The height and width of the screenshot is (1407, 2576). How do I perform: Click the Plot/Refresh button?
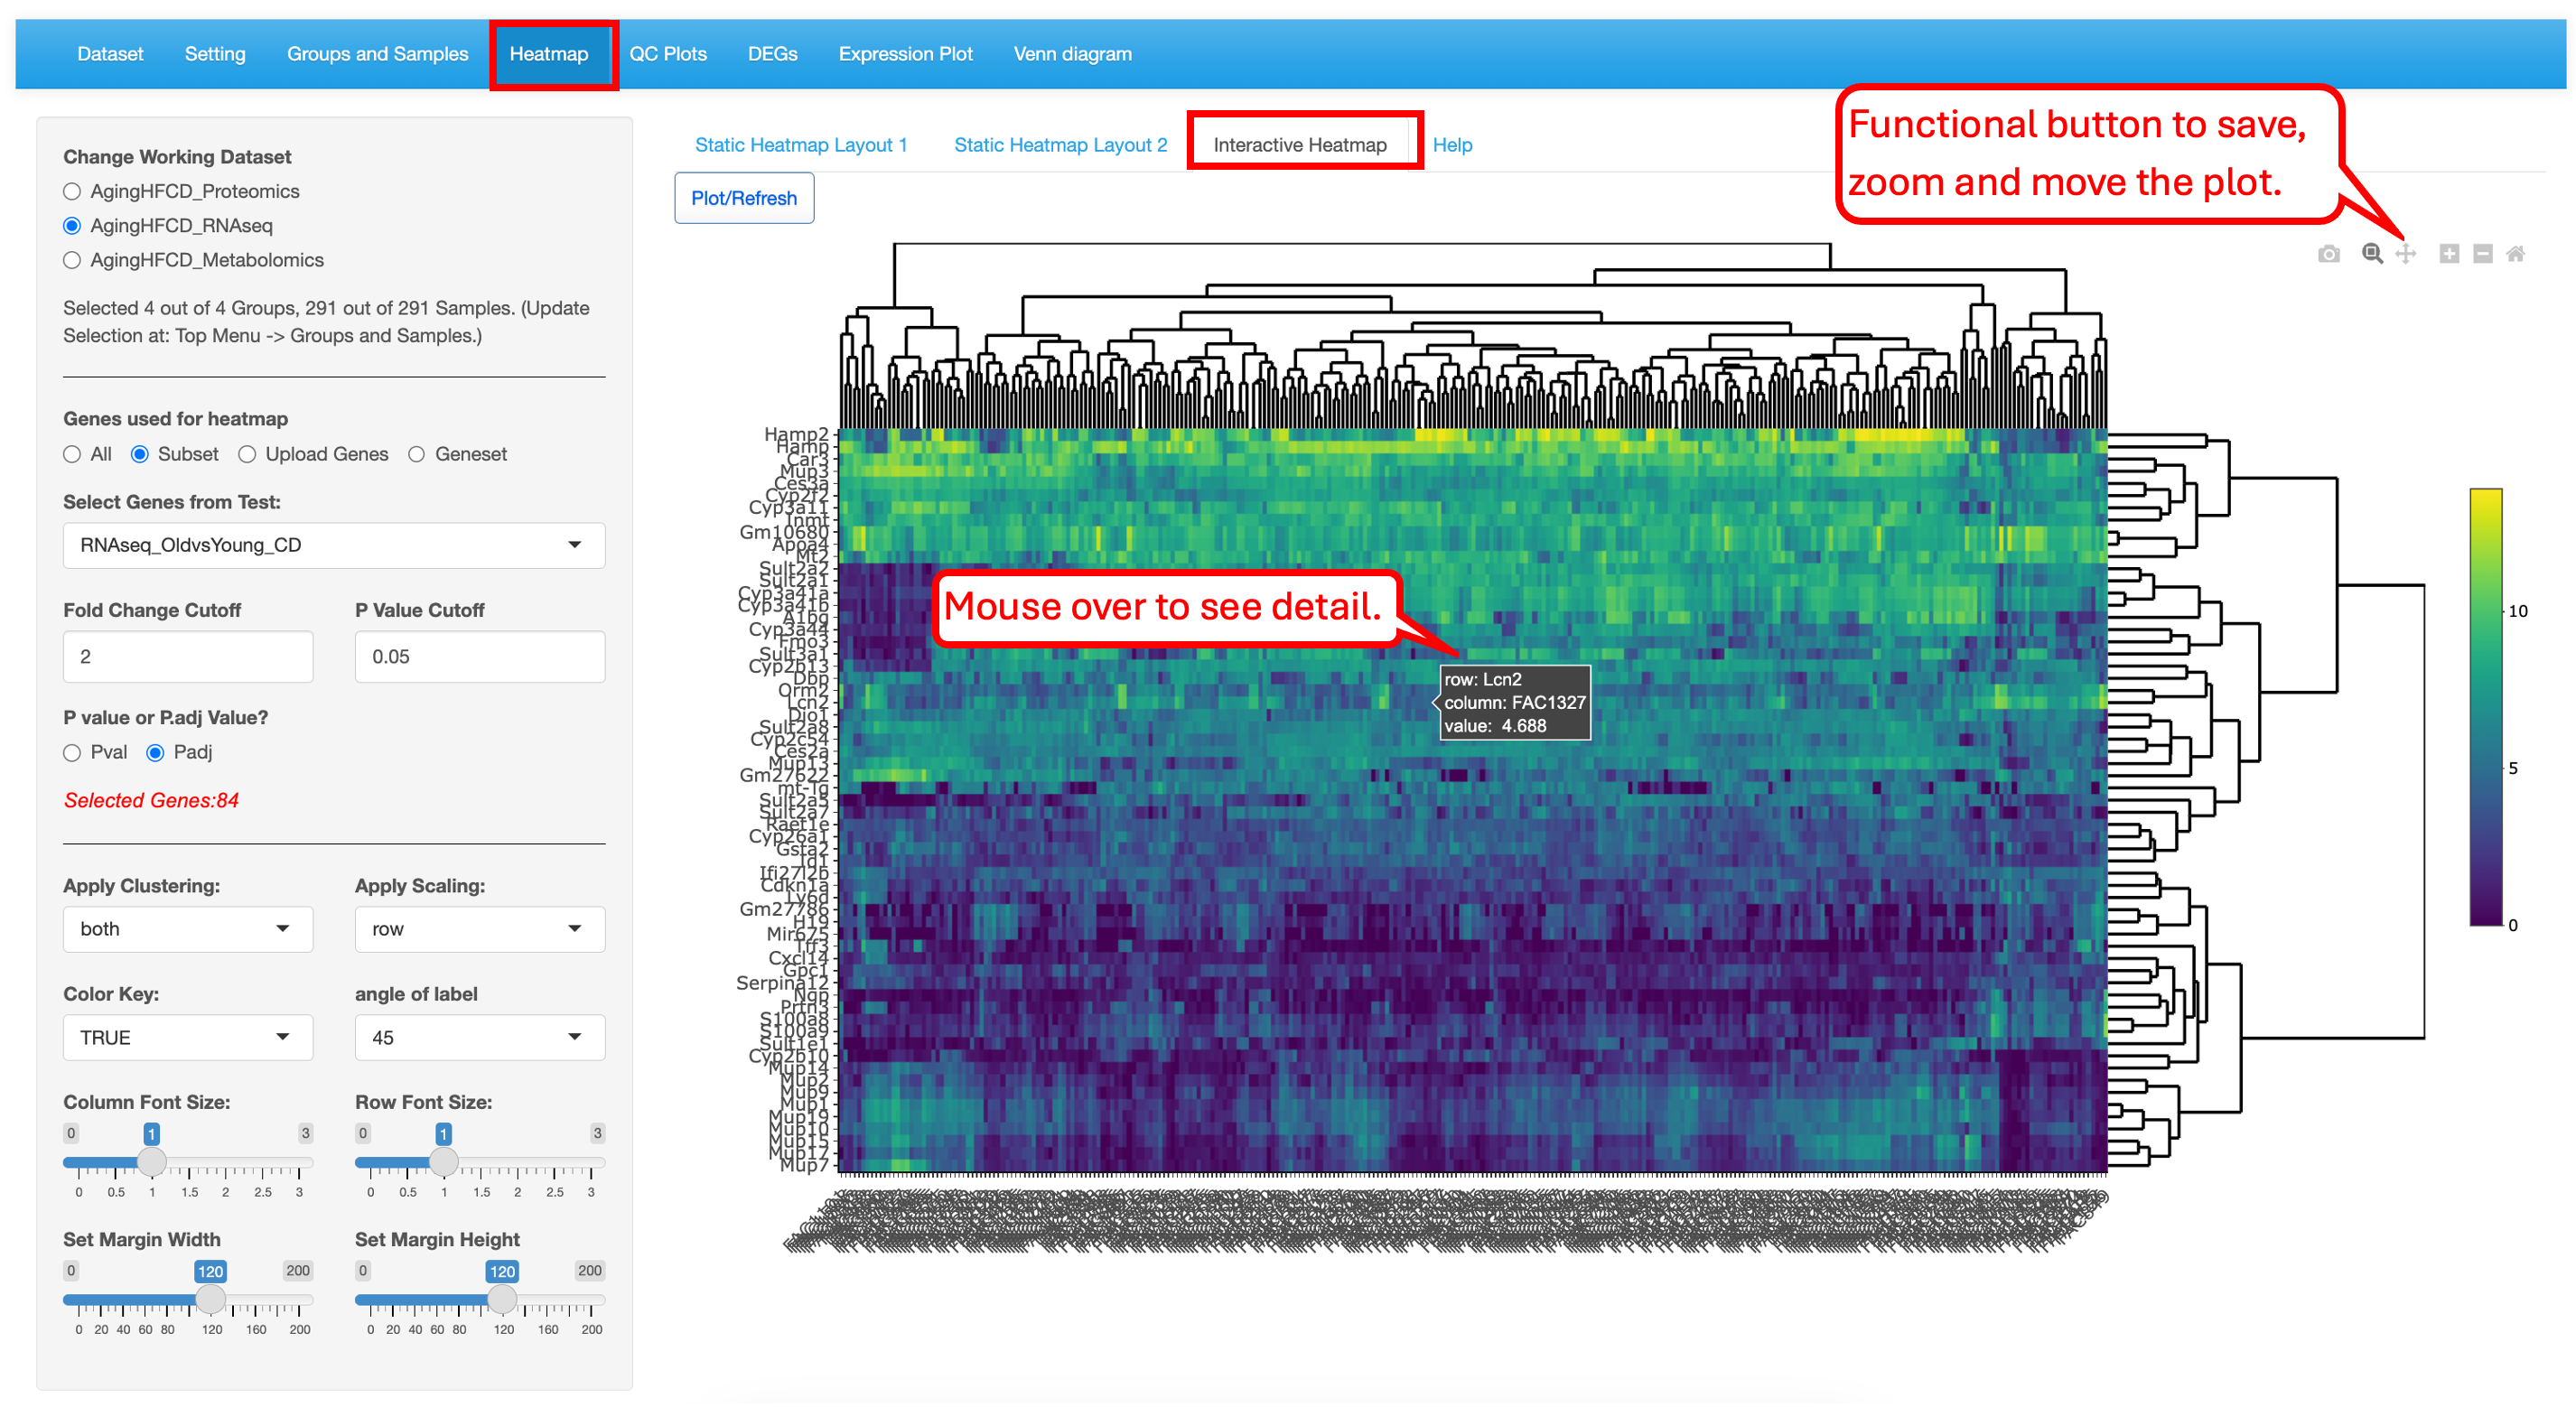point(744,198)
